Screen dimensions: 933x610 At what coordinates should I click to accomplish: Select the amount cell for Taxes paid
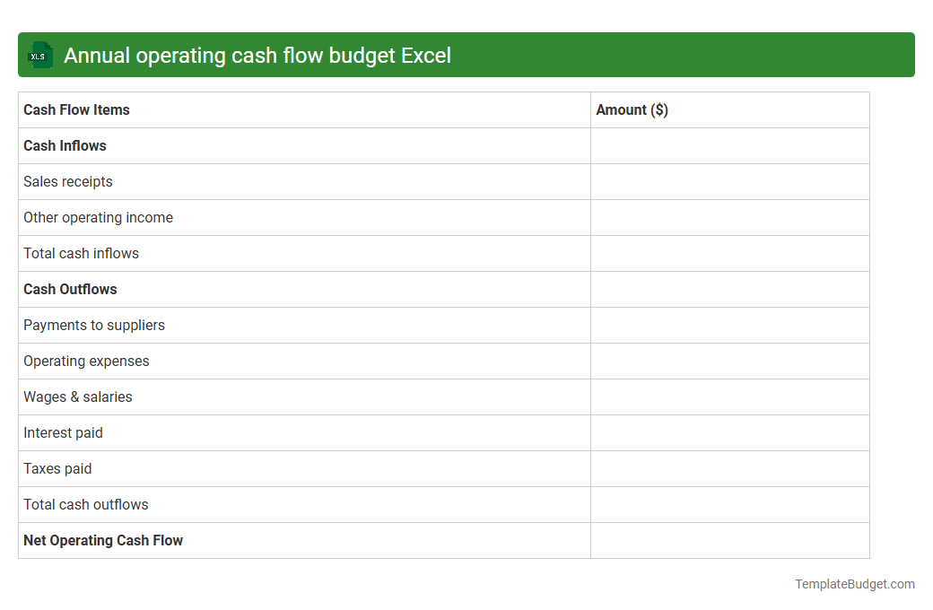click(729, 468)
